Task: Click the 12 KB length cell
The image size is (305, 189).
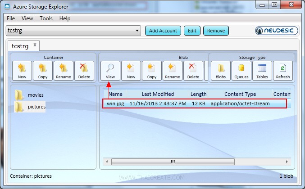Action: [x=198, y=103]
